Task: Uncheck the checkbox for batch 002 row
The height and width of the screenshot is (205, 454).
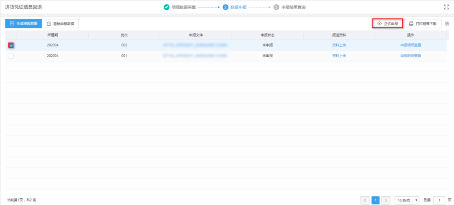Action: [x=11, y=45]
